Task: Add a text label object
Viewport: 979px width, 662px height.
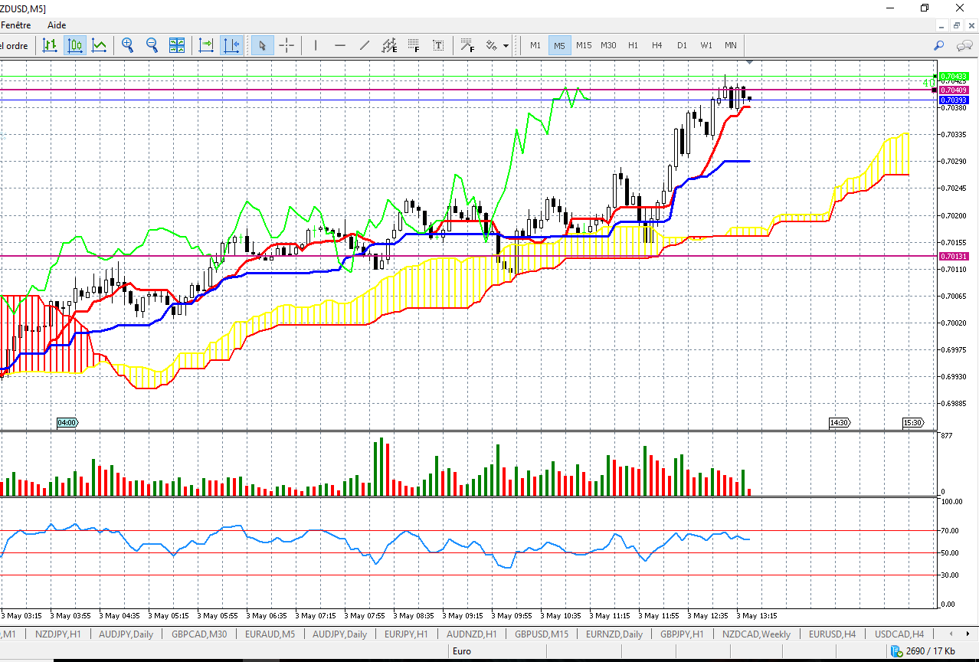Action: coord(438,45)
